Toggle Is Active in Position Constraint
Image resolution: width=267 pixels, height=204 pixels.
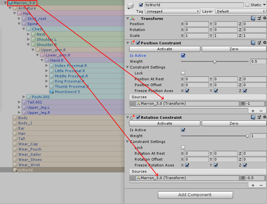coord(183,55)
